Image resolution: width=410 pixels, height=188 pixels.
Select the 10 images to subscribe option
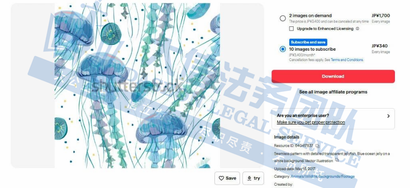(283, 49)
